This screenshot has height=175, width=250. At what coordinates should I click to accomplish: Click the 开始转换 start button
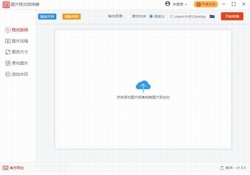coord(232,16)
